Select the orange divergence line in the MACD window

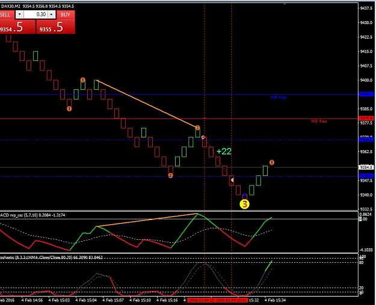point(147,220)
